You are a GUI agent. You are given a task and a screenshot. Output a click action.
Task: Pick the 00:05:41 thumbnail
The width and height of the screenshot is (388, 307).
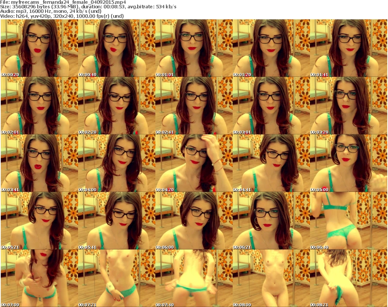pos(117,221)
